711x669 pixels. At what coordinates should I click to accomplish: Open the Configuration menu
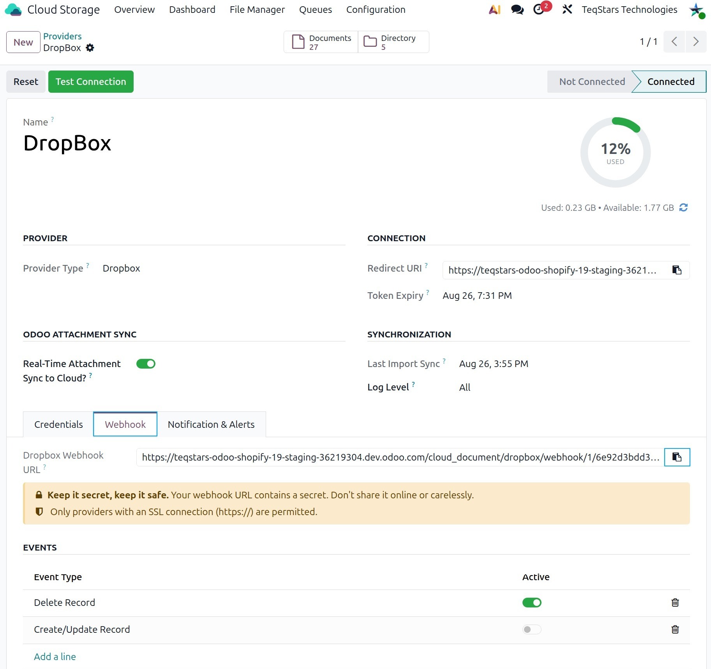click(376, 9)
